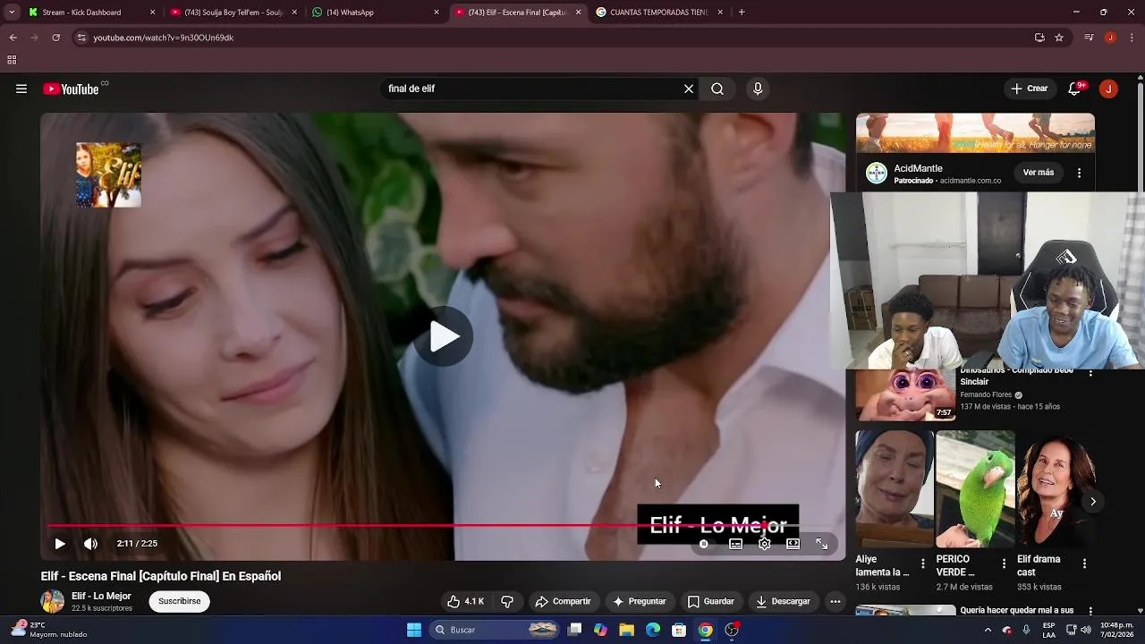Image resolution: width=1145 pixels, height=644 pixels.
Task: Click Ver más on the AcidMantle ad
Action: 1039,173
